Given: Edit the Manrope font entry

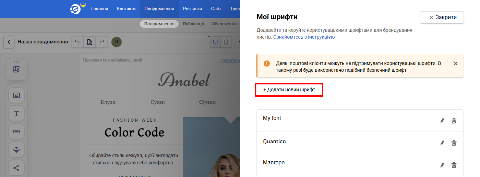Looking at the screenshot, I should click(x=442, y=165).
